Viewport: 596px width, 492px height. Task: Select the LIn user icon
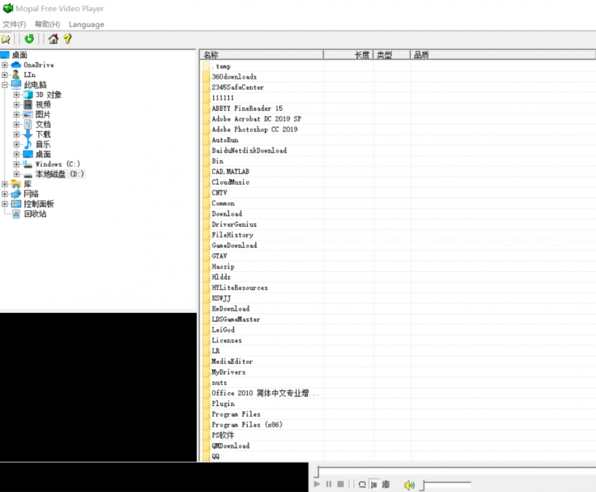coord(16,75)
